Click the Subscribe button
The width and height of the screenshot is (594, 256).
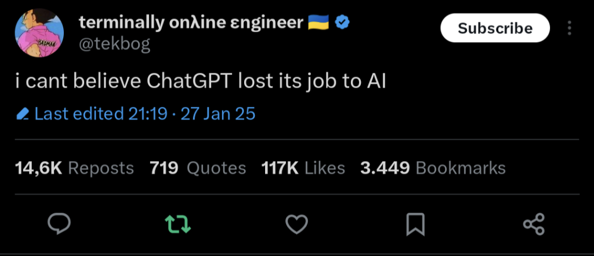[495, 28]
